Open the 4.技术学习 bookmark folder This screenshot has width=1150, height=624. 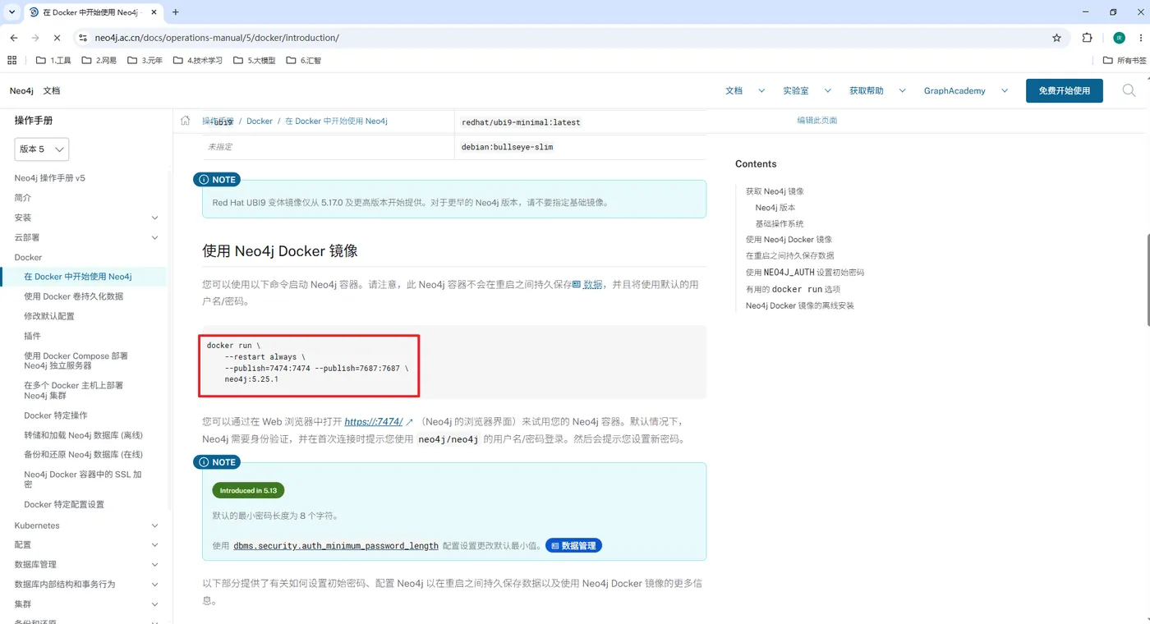point(198,60)
